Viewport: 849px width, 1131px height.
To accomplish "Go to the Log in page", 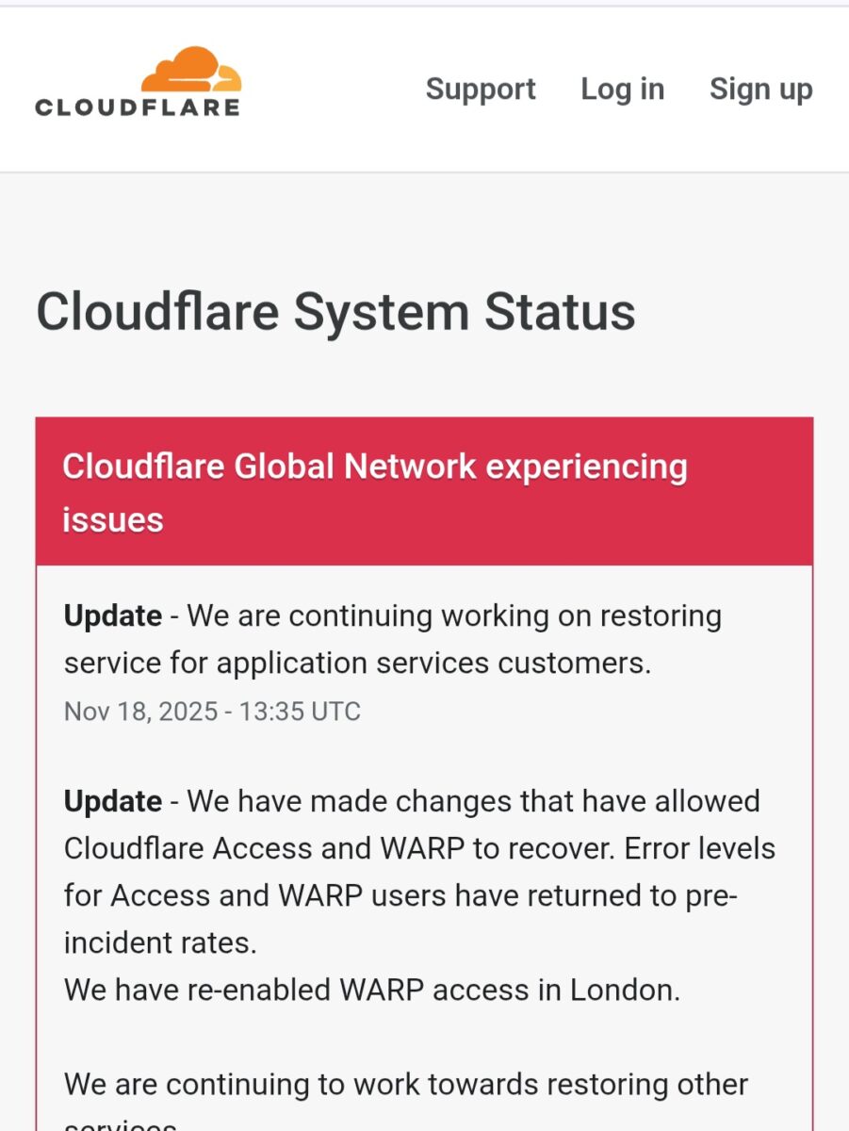I will point(622,90).
